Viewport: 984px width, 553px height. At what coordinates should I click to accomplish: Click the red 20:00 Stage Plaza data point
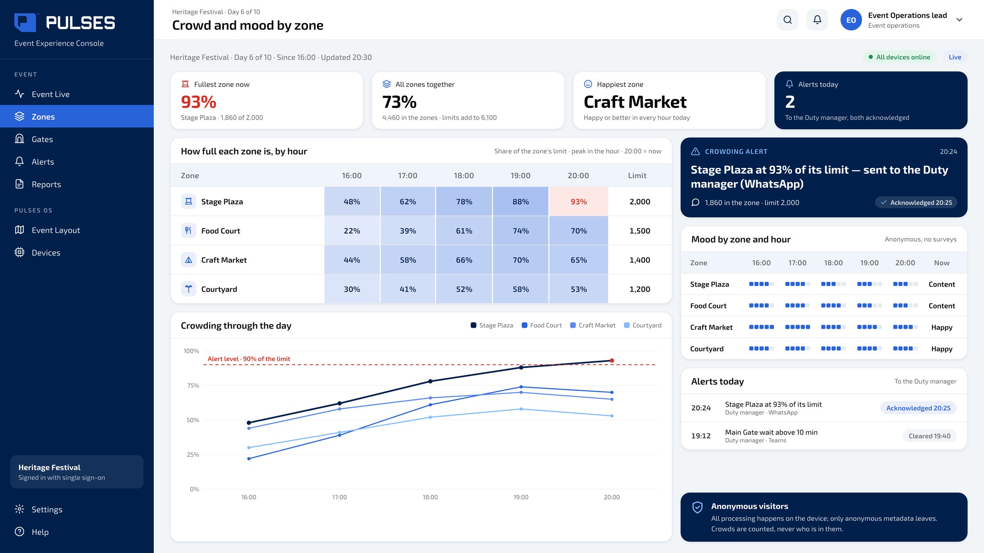point(612,360)
